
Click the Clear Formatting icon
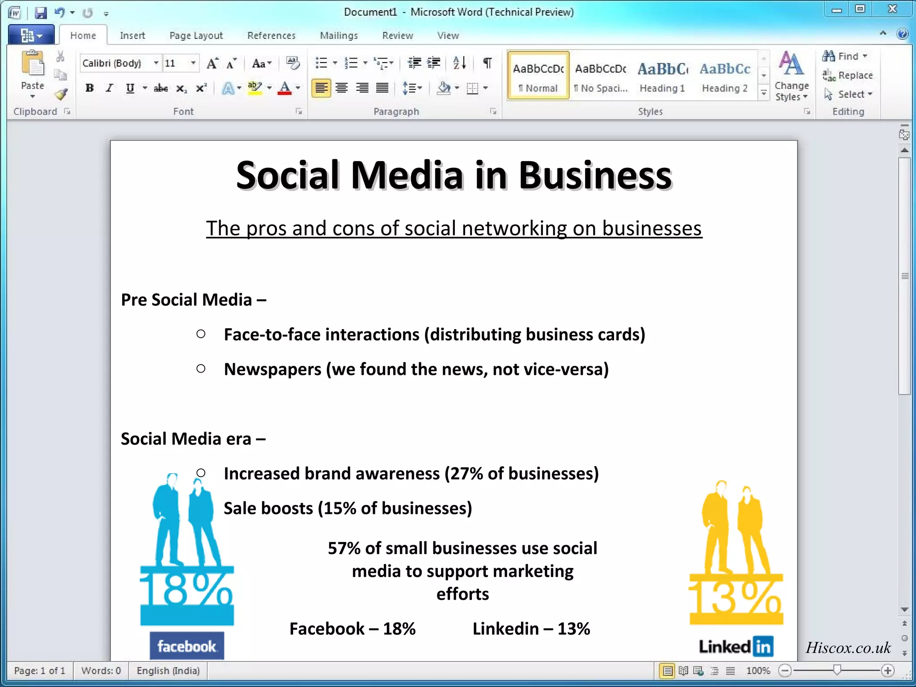(293, 63)
